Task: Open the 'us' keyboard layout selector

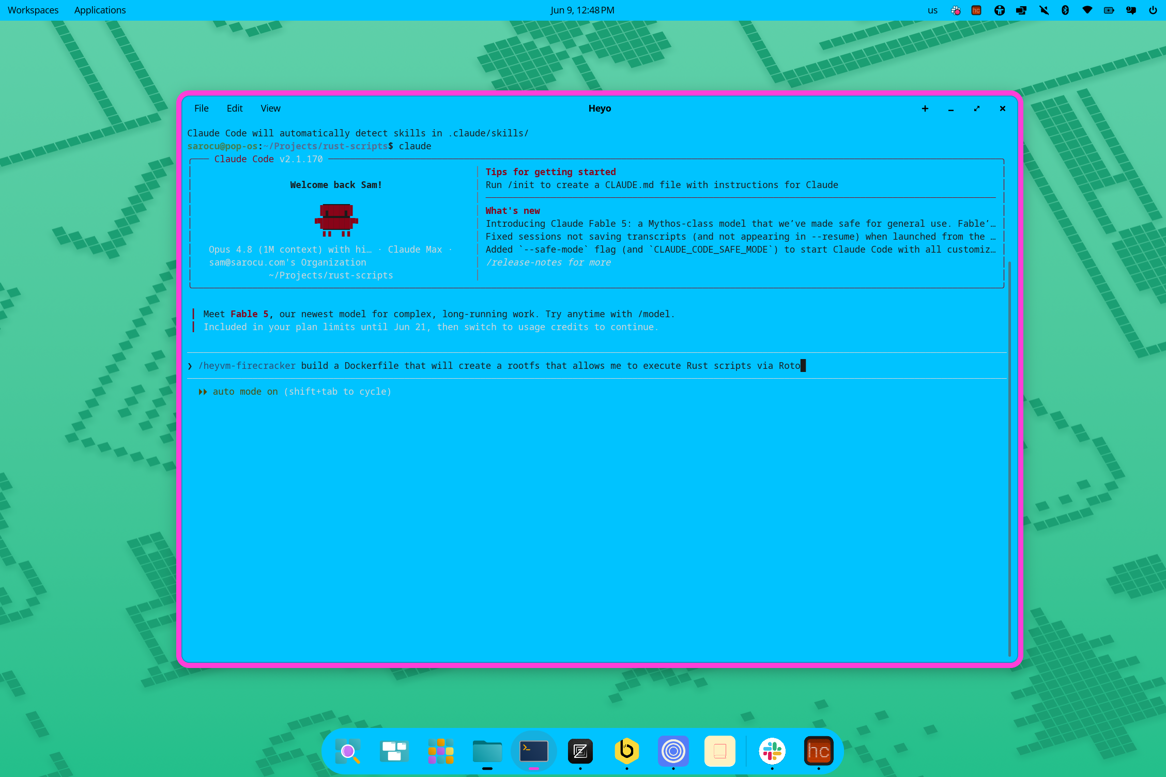Action: (932, 10)
